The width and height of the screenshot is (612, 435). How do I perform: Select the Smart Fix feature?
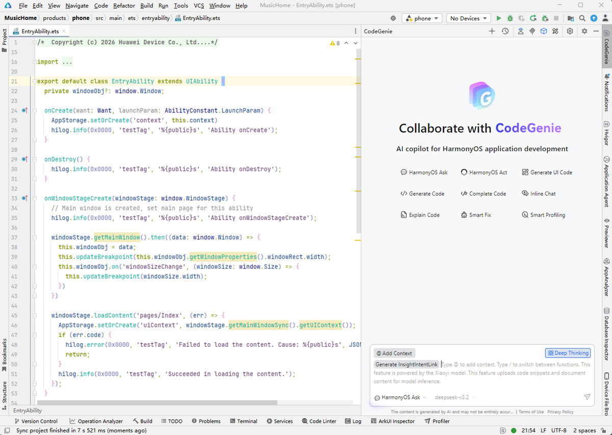click(476, 215)
